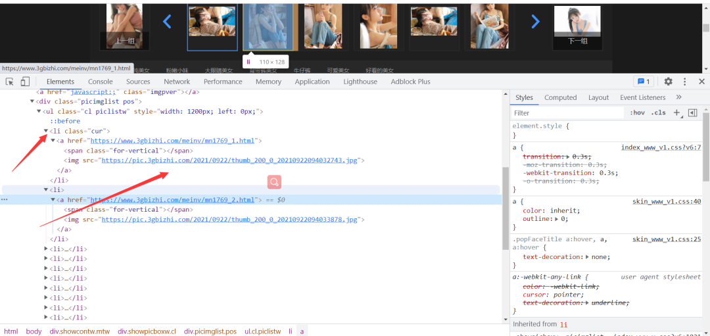Open the DevTools three-dot menu

(684, 82)
